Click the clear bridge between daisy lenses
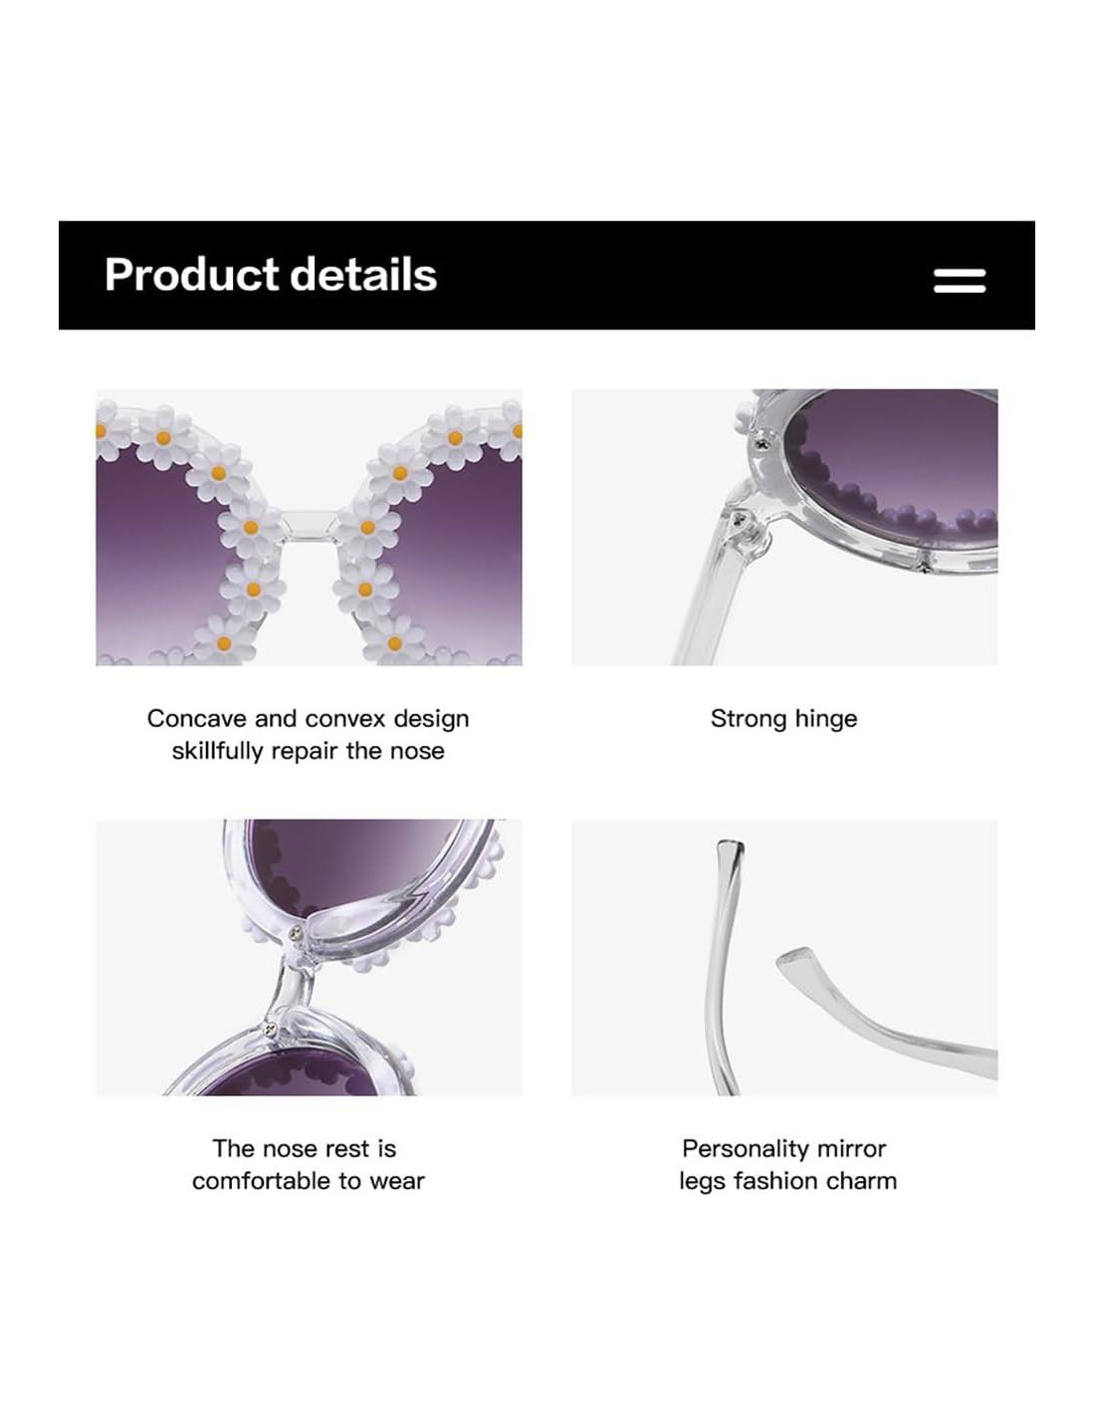This screenshot has width=1095, height=1416. (309, 524)
